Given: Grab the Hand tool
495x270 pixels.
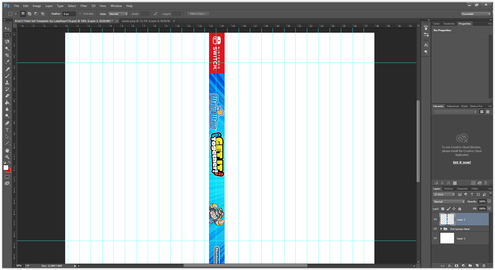Looking at the screenshot, I should (7, 150).
